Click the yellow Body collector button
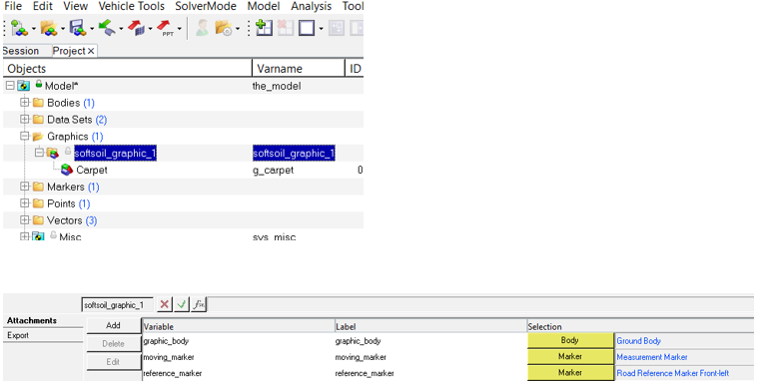 tap(570, 340)
